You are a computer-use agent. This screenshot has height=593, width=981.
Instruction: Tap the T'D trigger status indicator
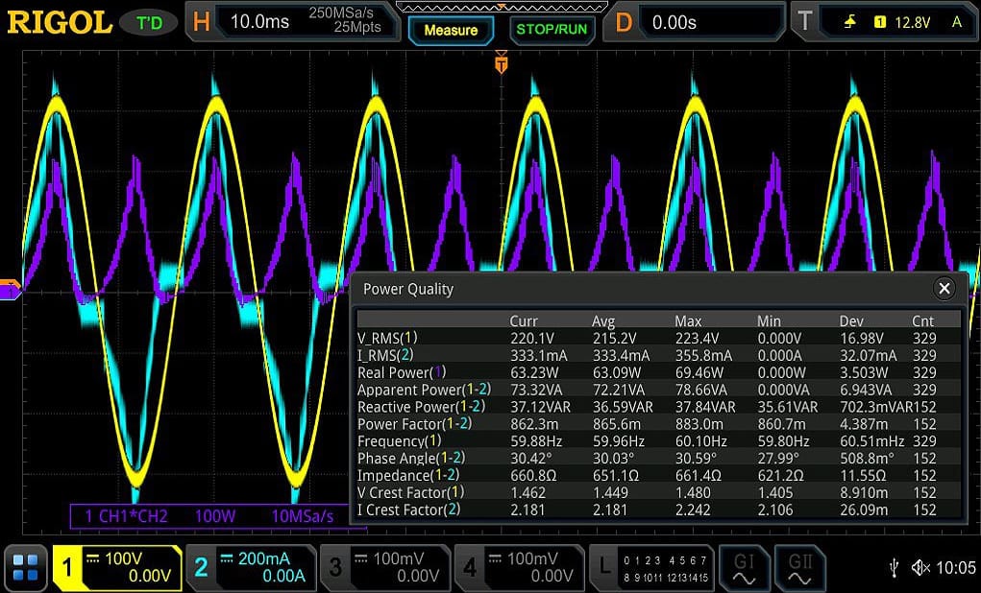click(150, 24)
